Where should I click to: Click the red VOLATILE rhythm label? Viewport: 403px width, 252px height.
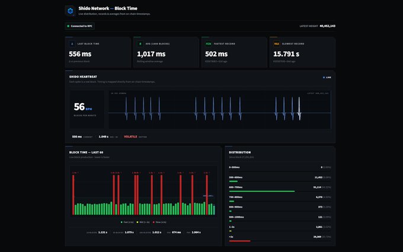130,136
